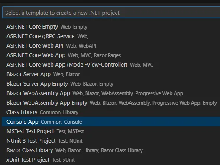220x165 pixels.
Task: Select ASP.NET Core Web App (Model-View-Controller)
Action: tap(111, 65)
